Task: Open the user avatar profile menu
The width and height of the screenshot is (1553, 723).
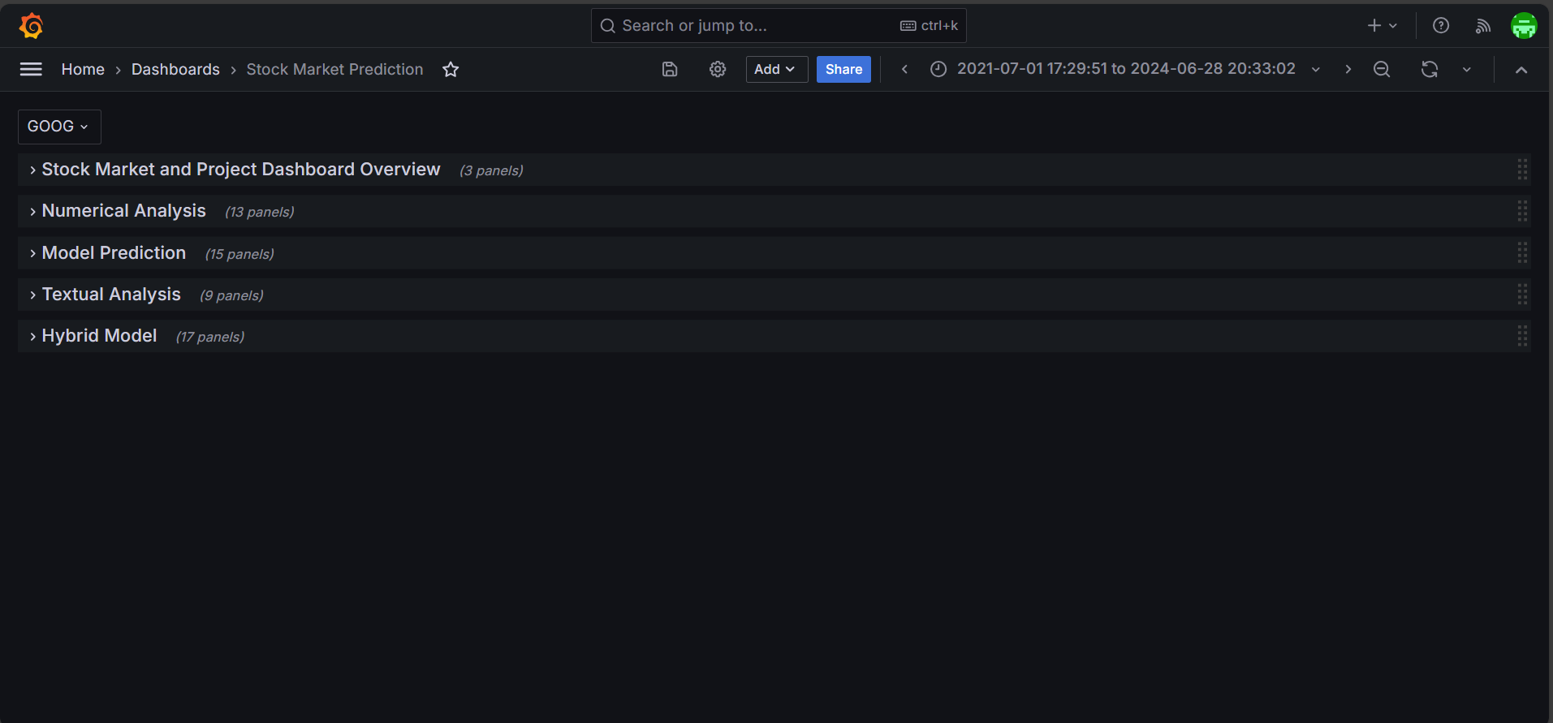Action: 1524,26
